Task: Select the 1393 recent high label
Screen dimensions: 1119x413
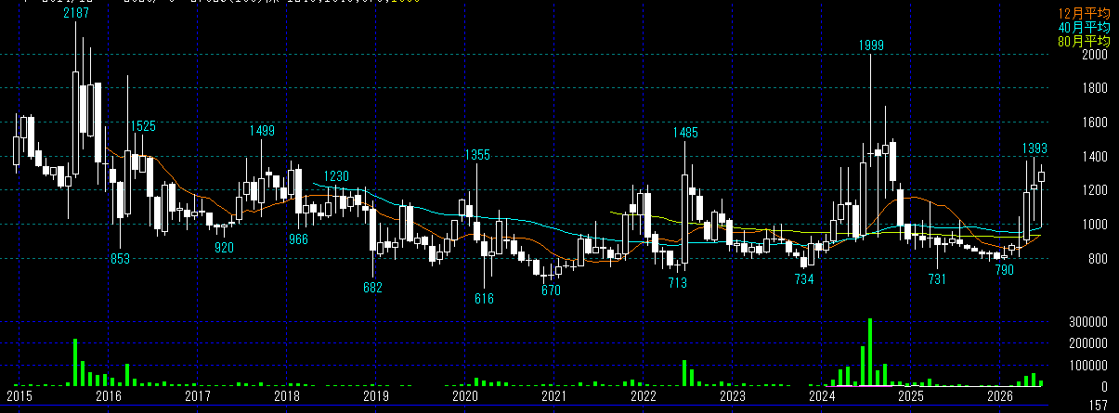Action: click(x=1035, y=148)
